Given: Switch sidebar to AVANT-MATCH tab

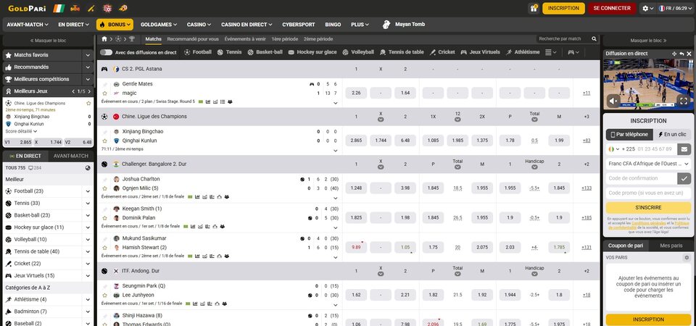Looking at the screenshot, I should point(70,156).
